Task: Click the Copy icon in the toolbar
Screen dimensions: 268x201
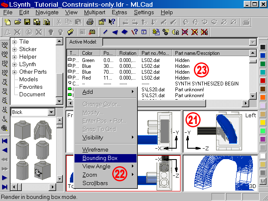Action: coord(69,22)
